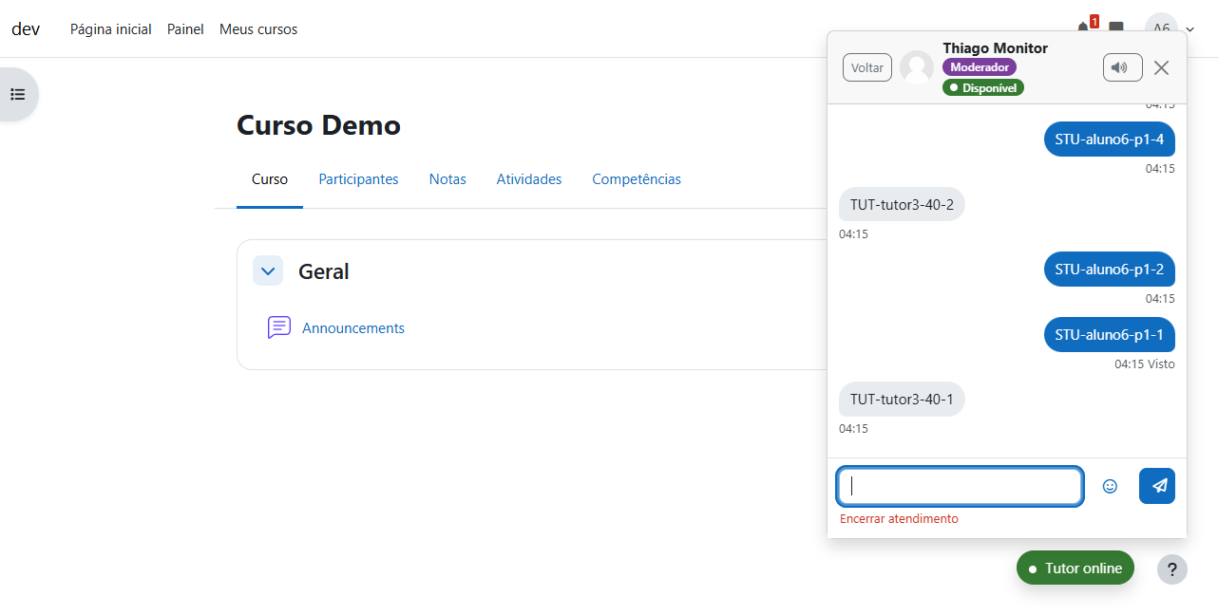The image size is (1218, 615).
Task: Focus the chat message input field
Action: [x=960, y=486]
